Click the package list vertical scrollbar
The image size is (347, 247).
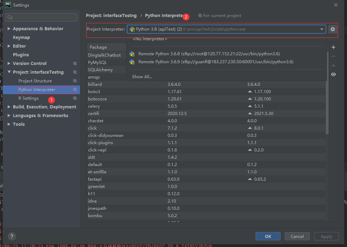327,93
